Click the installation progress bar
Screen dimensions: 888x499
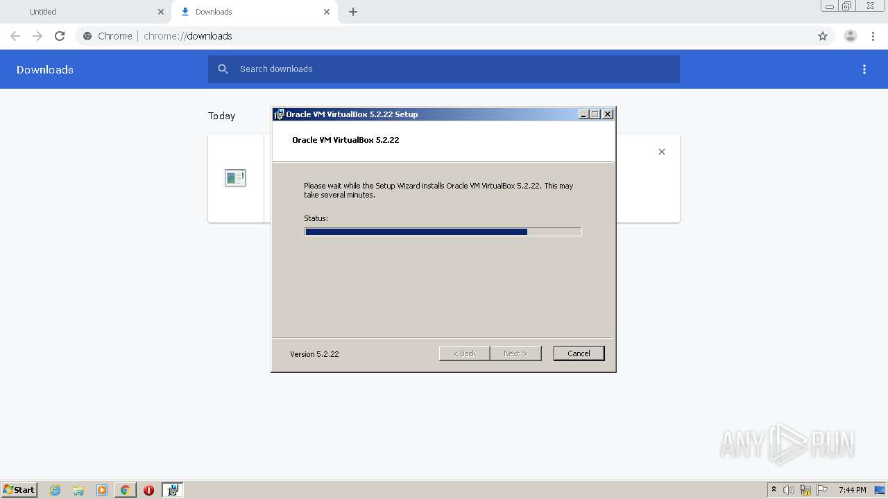tap(443, 232)
